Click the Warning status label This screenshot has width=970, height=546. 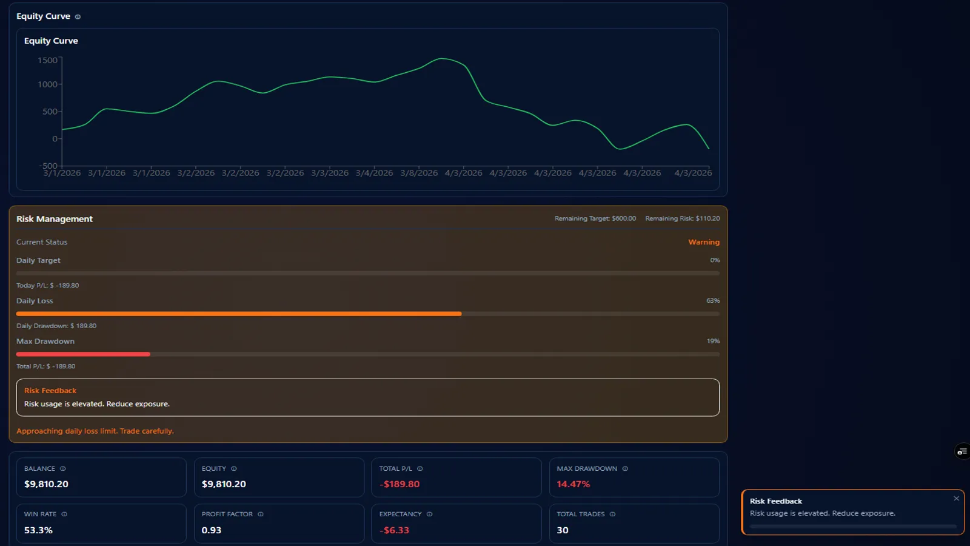pos(704,241)
